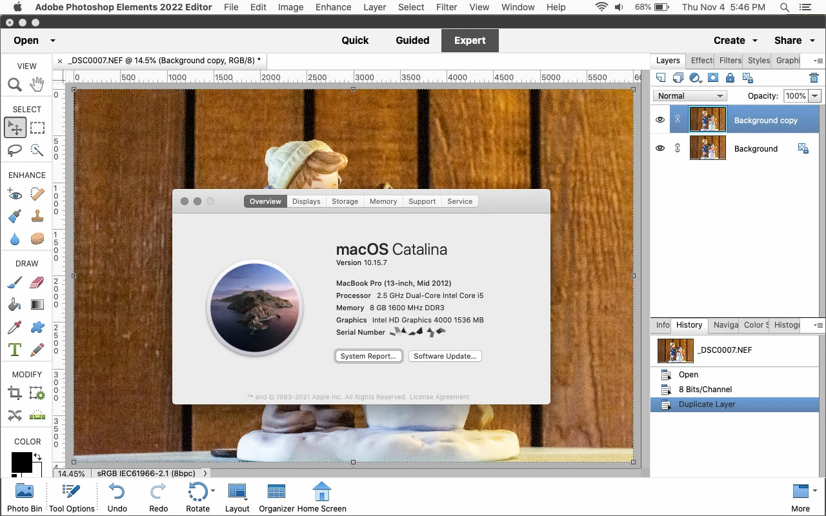Click the _DSC0007.NEF history snapshot thumbnail
Viewport: 826px width, 516px height.
point(675,350)
